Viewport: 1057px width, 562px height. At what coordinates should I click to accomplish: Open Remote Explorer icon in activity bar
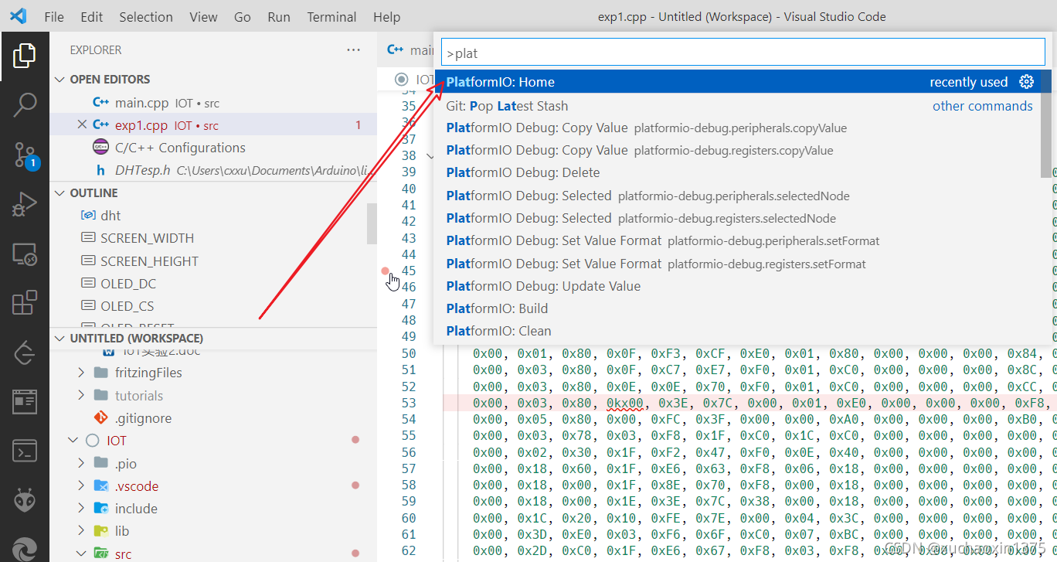pos(25,254)
